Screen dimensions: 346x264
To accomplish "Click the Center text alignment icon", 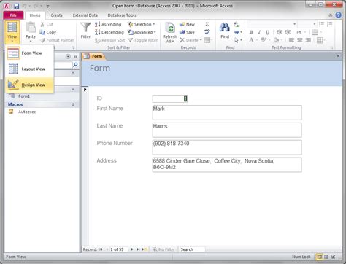I will 300,40.
